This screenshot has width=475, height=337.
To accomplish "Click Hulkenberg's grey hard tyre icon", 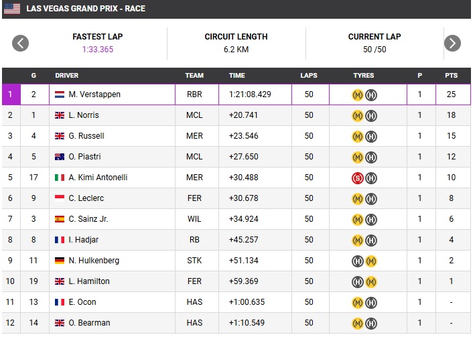I will coord(358,261).
